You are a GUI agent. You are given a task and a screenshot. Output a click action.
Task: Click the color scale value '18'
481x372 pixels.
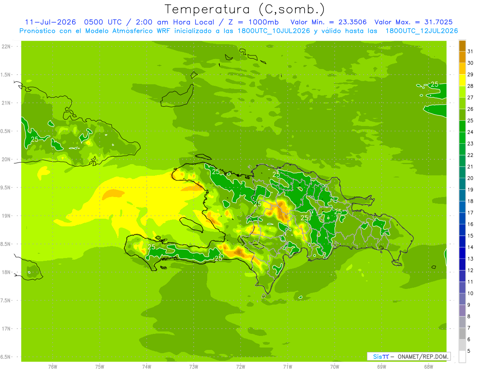point(470,201)
